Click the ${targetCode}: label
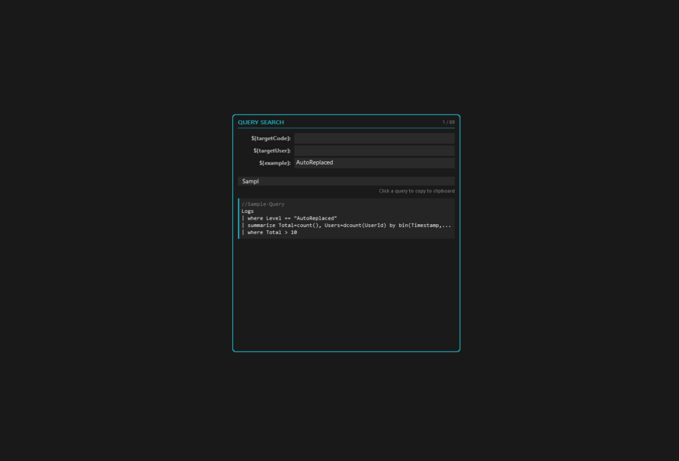 pos(271,138)
